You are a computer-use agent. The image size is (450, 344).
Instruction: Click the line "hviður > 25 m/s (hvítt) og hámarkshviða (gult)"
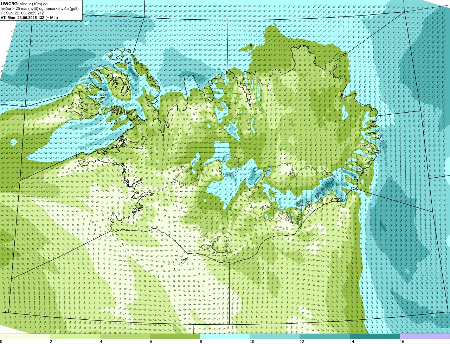pos(40,8)
